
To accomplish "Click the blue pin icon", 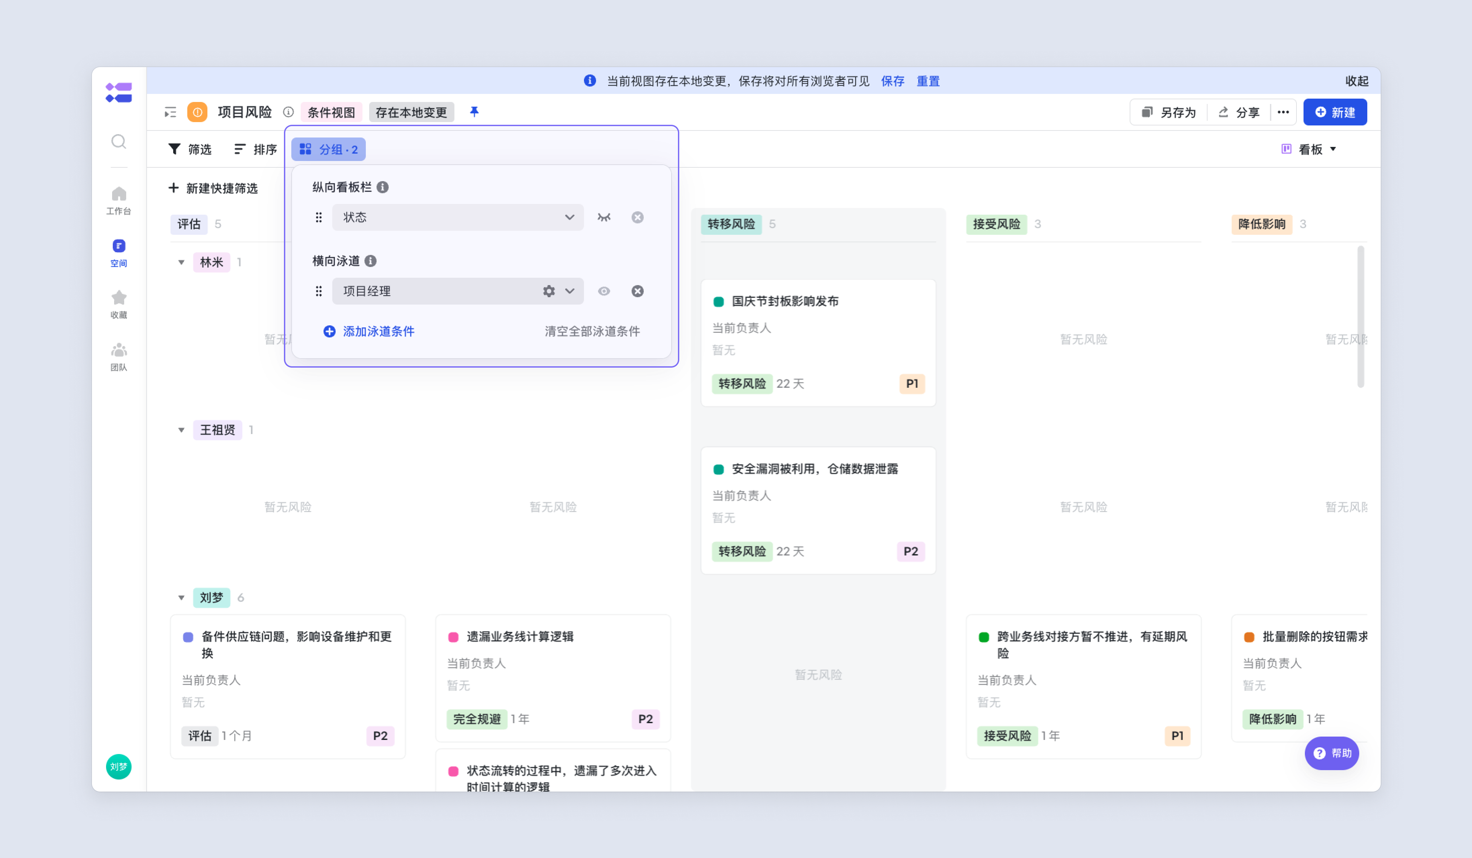I will pyautogui.click(x=474, y=111).
